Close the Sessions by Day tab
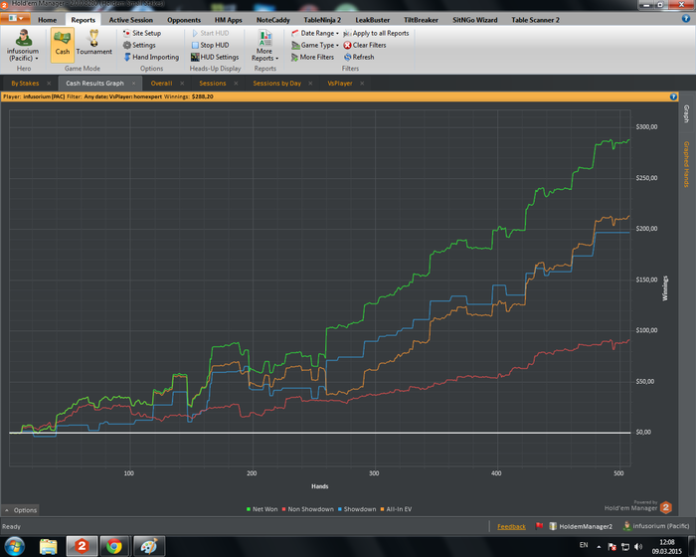This screenshot has width=696, height=557. pos(310,84)
